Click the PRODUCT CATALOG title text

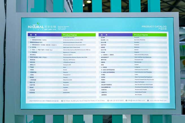(x=154, y=27)
